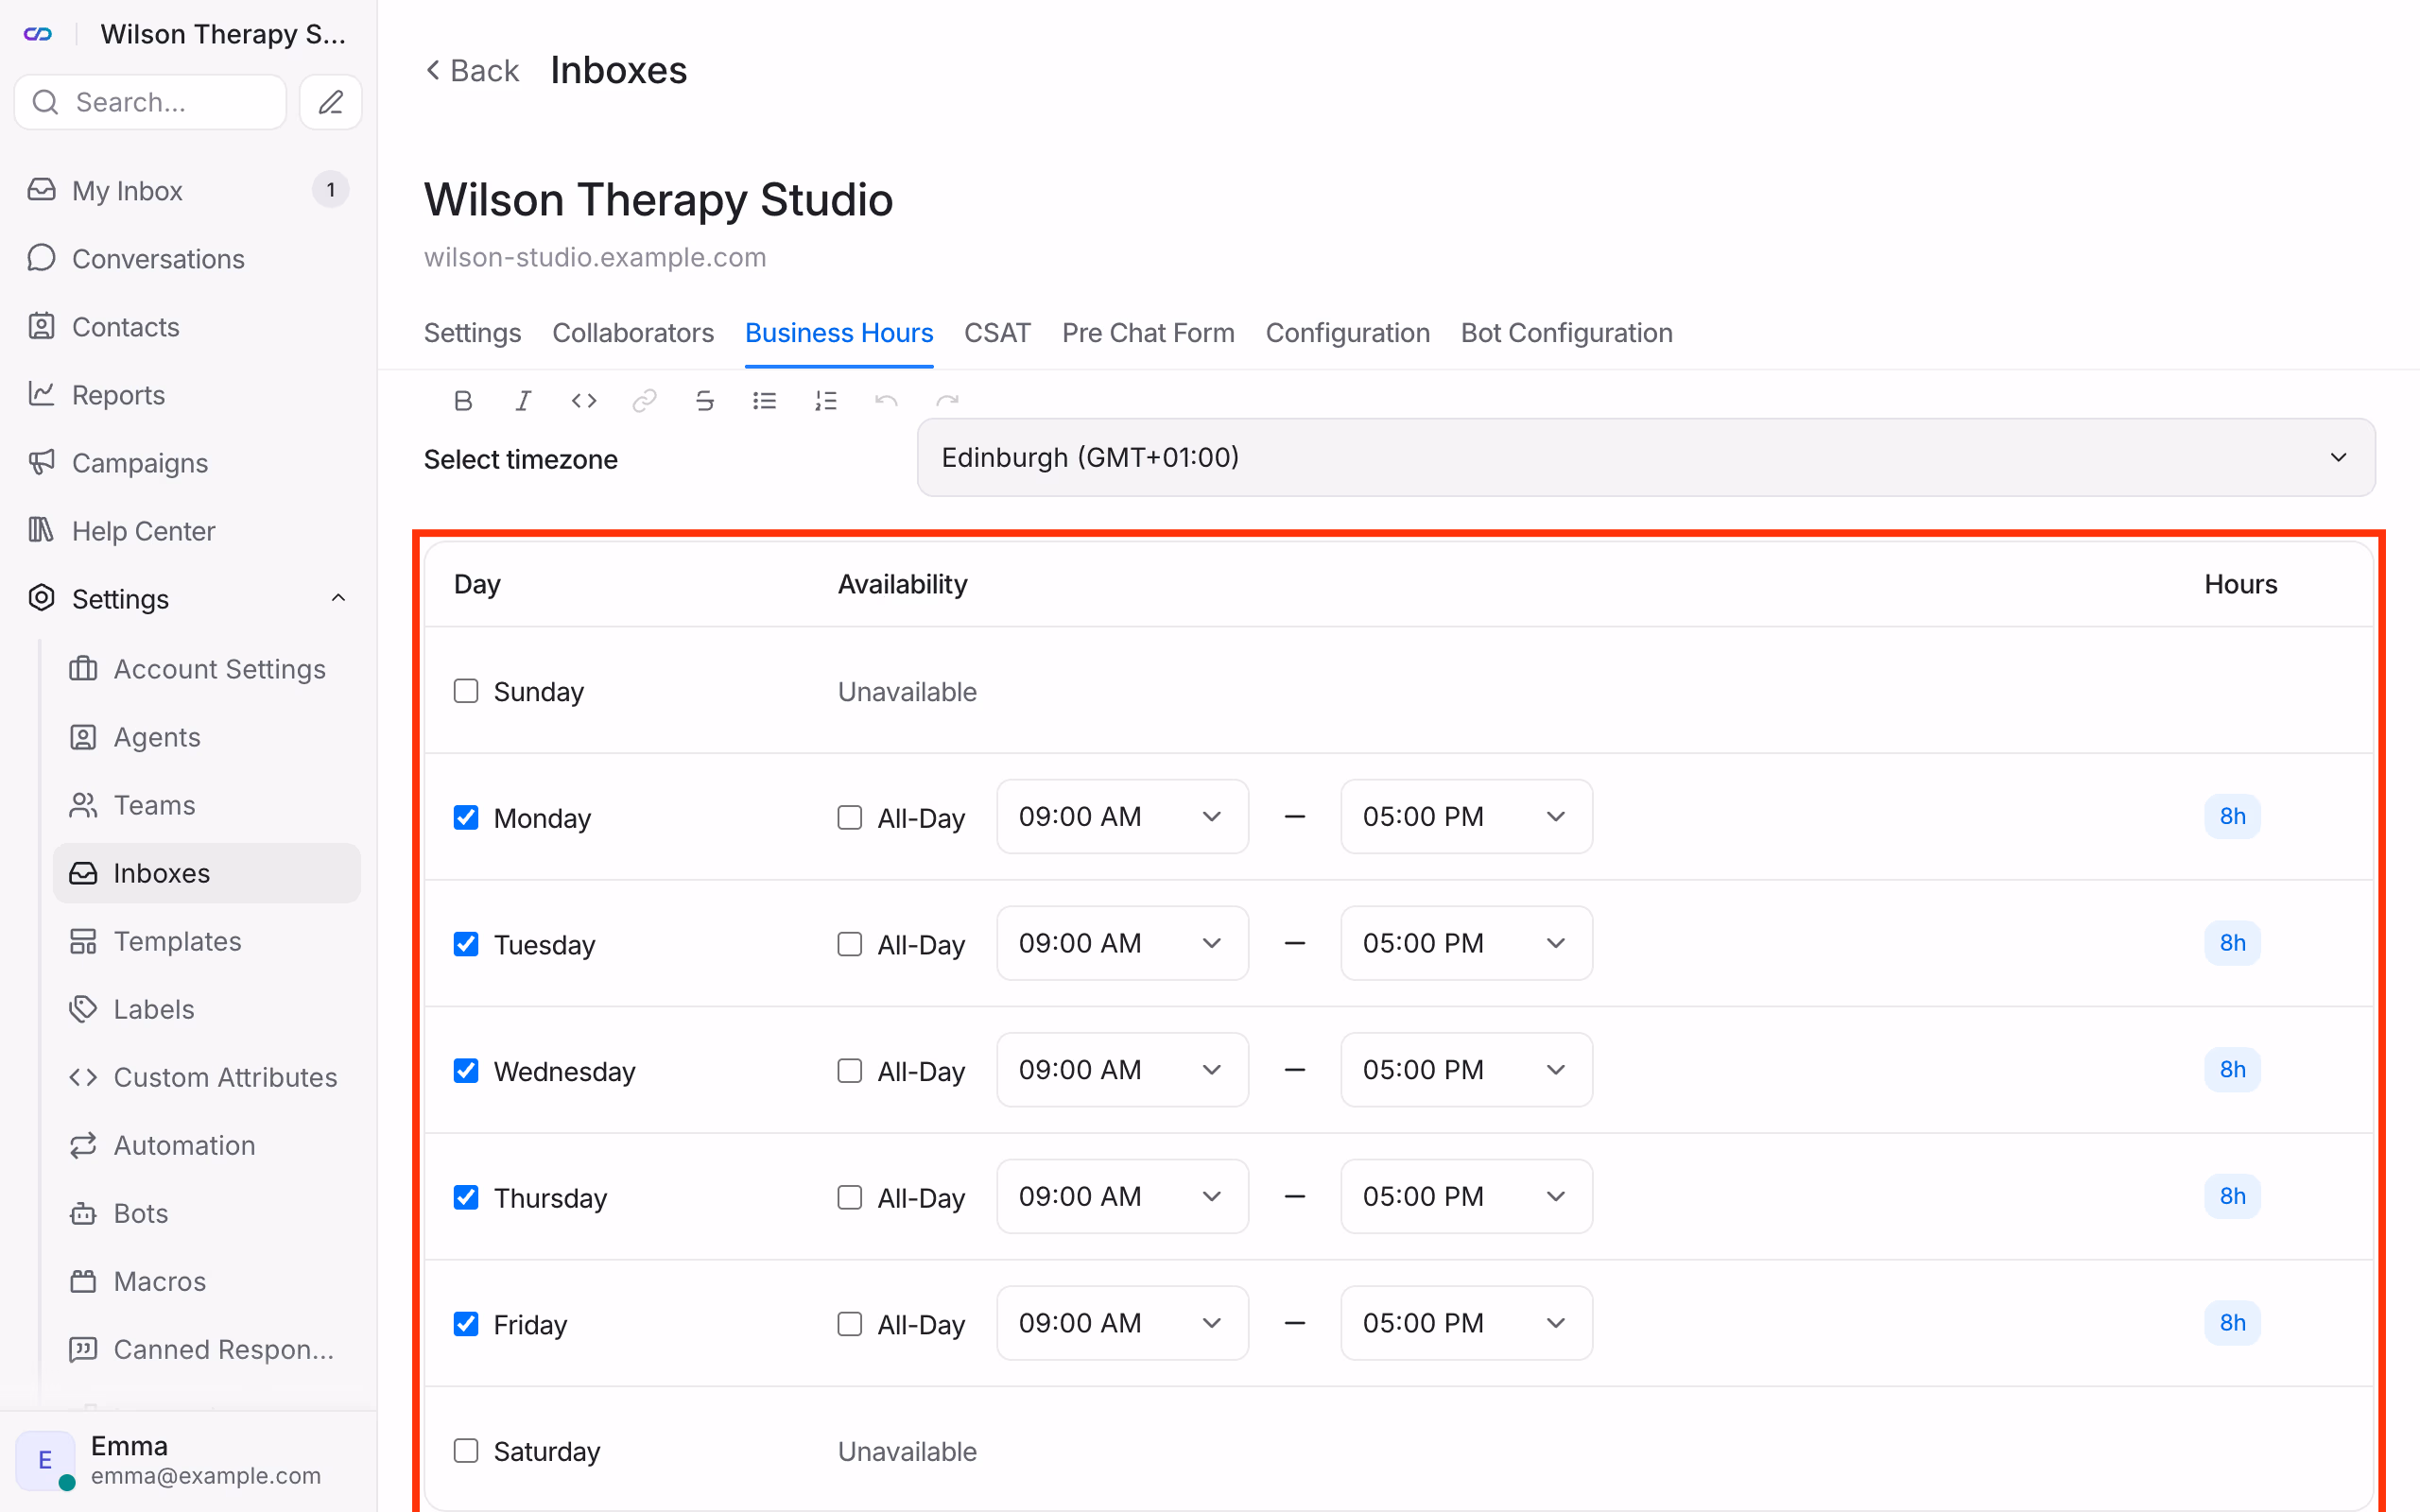
Task: Open Agents in settings submenu
Action: tap(207, 736)
